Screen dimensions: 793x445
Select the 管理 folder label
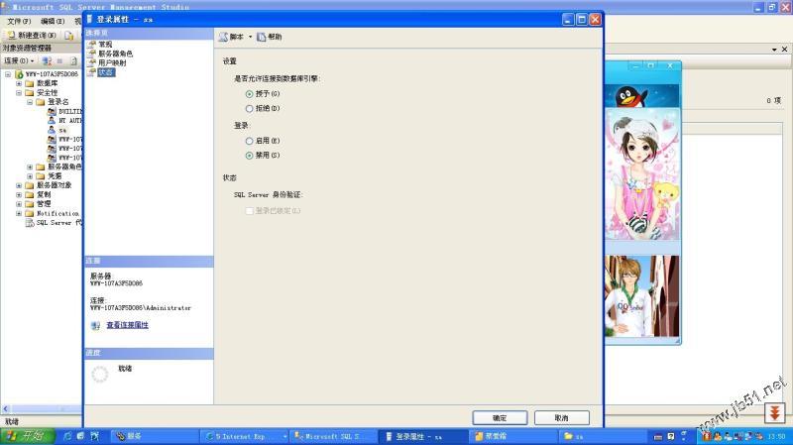click(x=44, y=204)
